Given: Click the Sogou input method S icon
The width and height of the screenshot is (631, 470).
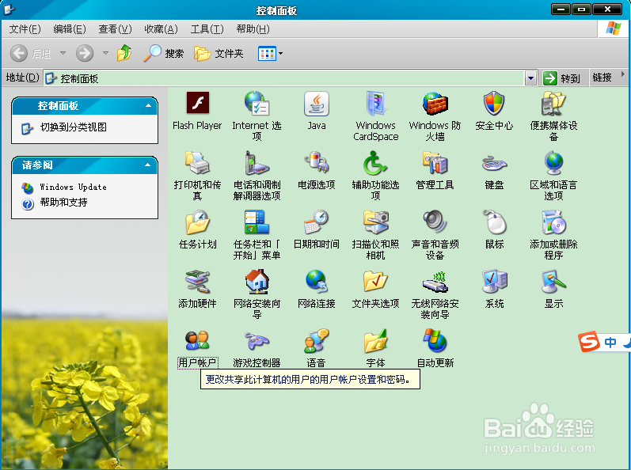Looking at the screenshot, I should 589,342.
